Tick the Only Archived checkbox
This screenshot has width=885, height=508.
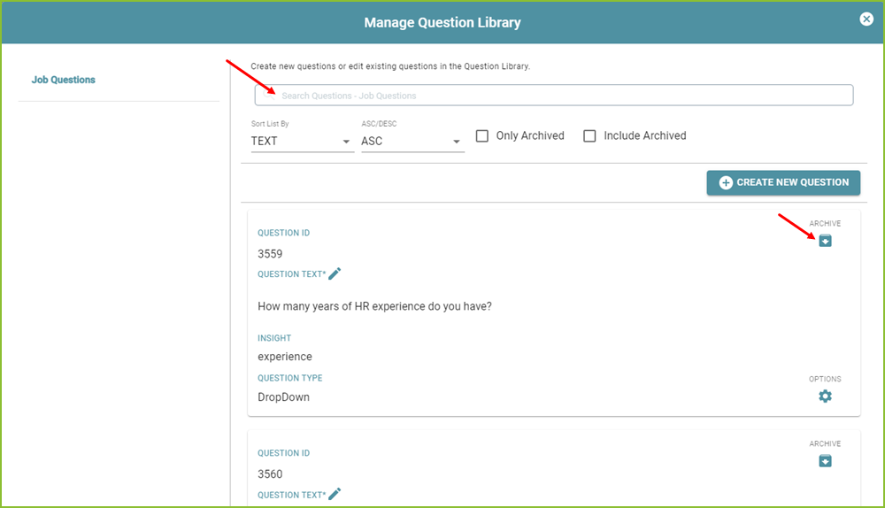click(482, 136)
